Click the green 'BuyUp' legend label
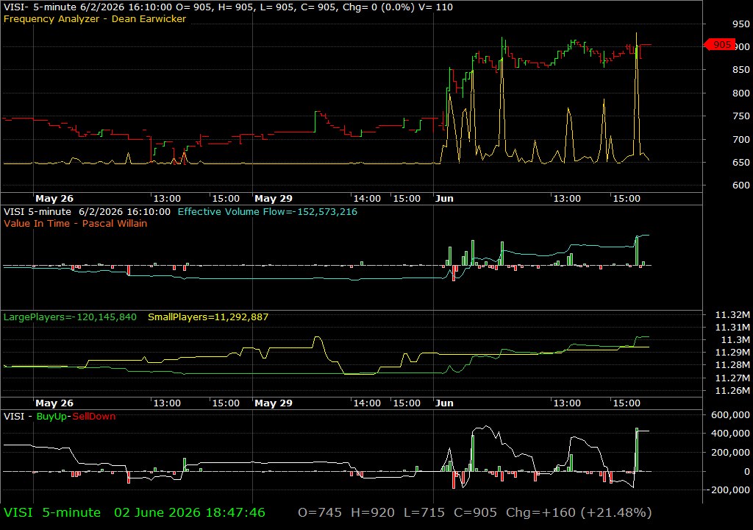 (x=51, y=417)
